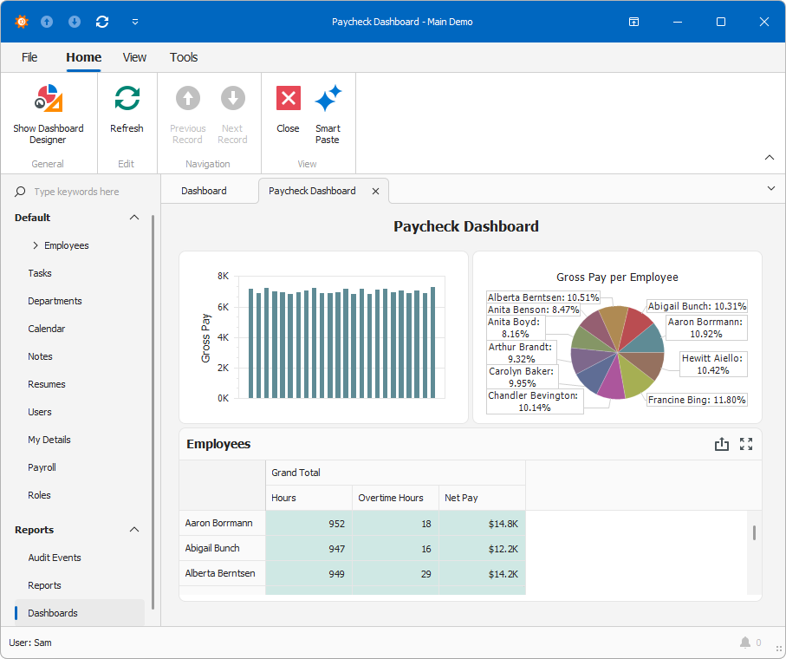The width and height of the screenshot is (786, 659).
Task: Switch to the Tools ribbon tab
Action: tap(184, 57)
